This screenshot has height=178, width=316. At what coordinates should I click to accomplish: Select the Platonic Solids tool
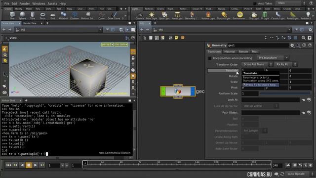[x=88, y=15]
